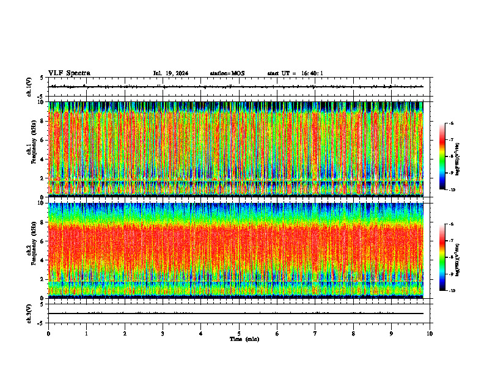Screen dimensions: 484x374
Task: Click the time axis tick label '3'
Action: click(163, 334)
